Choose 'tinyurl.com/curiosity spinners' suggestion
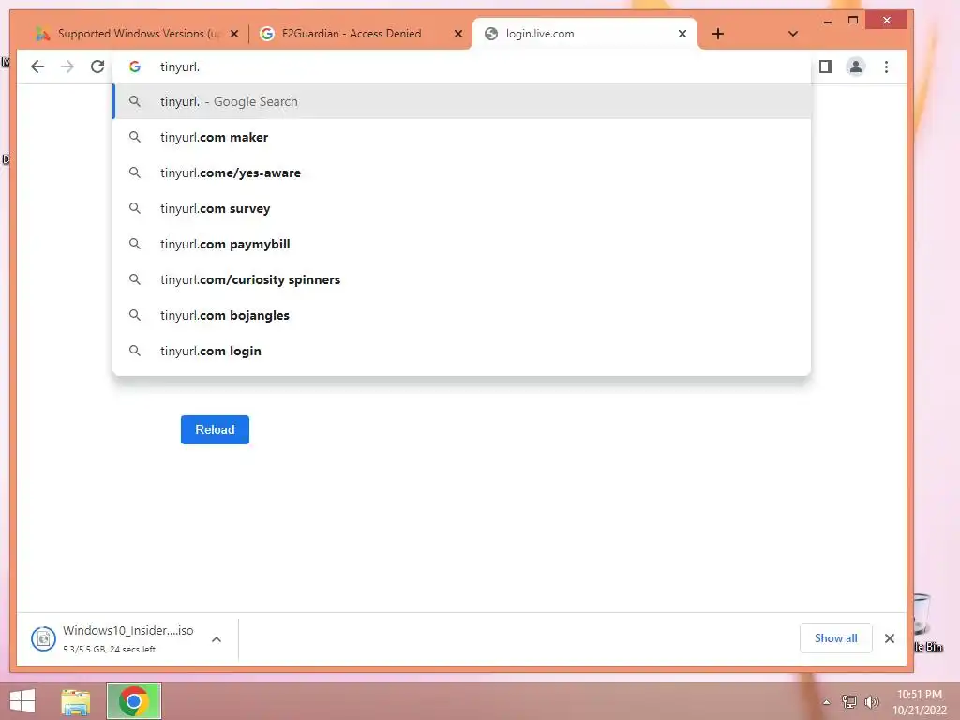The width and height of the screenshot is (960, 720). click(x=461, y=279)
